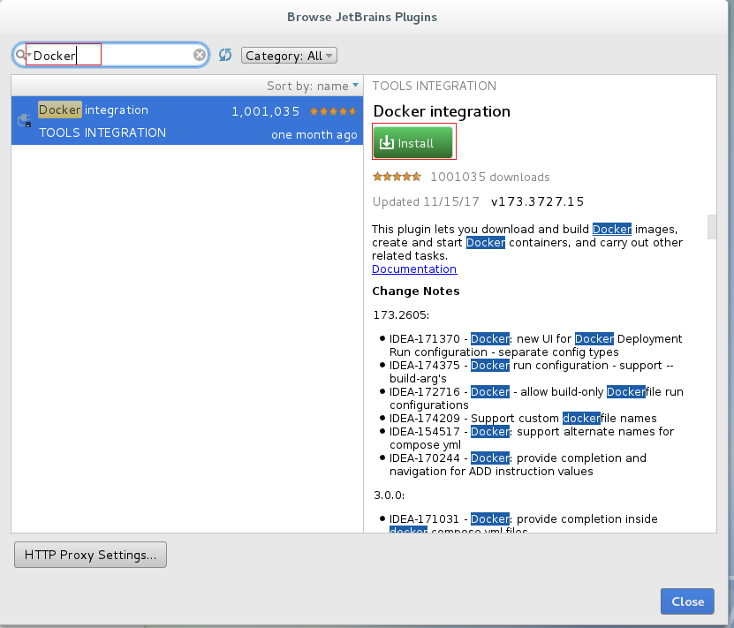Screen dimensions: 734x628
Task: Click the Change Notes heading
Action: [x=416, y=291]
